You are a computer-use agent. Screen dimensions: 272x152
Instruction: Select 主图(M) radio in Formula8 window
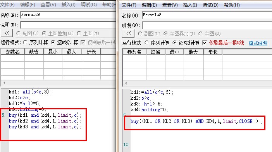click(x=201, y=34)
